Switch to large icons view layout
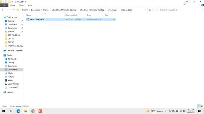The width and height of the screenshot is (204, 114). (x=202, y=106)
